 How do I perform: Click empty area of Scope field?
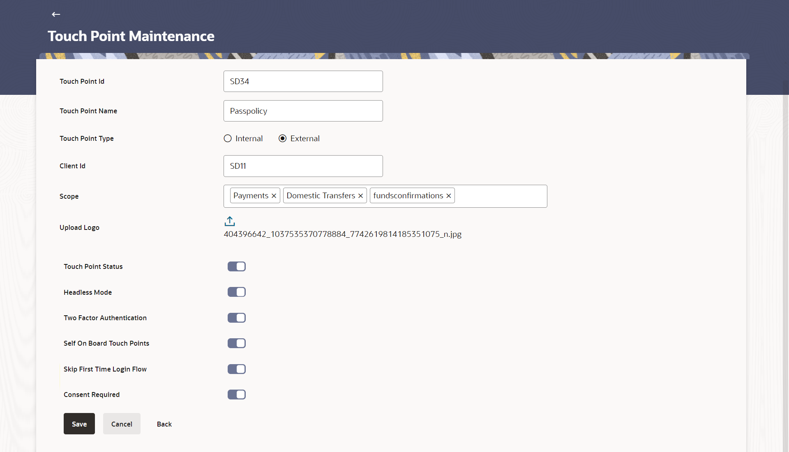[501, 196]
